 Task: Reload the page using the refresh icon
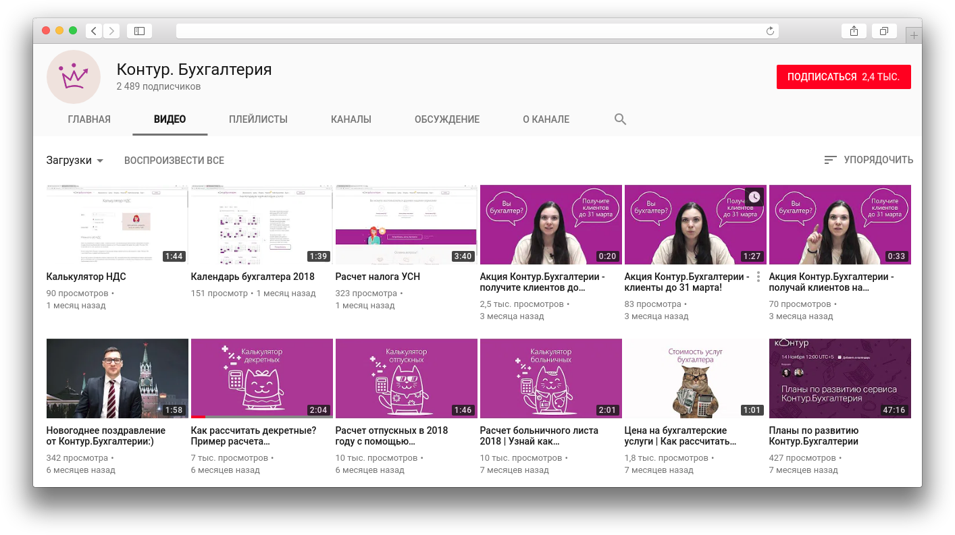(770, 31)
